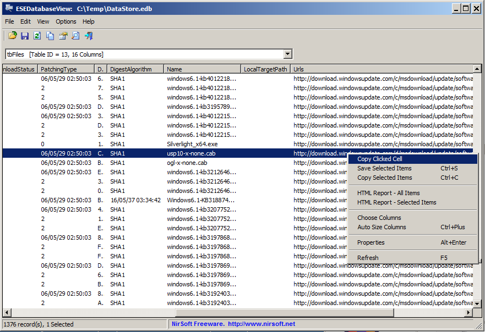Sort by the LocalTargetPath column header
The width and height of the screenshot is (485, 332).
pos(266,69)
